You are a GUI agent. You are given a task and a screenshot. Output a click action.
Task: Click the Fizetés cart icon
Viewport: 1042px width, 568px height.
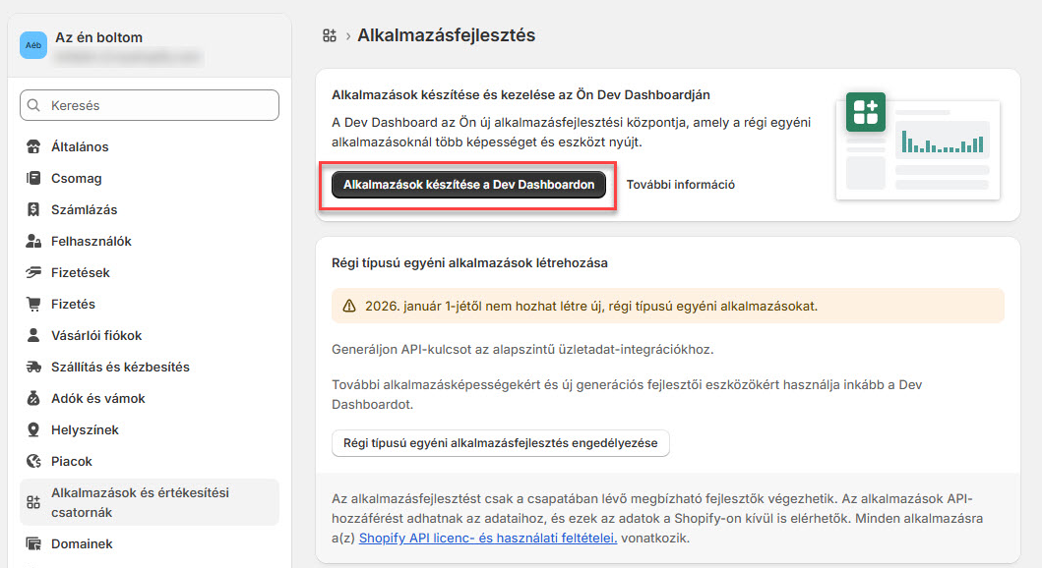(33, 305)
